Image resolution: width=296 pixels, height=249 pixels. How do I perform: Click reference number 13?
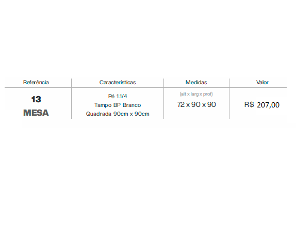pos(36,99)
